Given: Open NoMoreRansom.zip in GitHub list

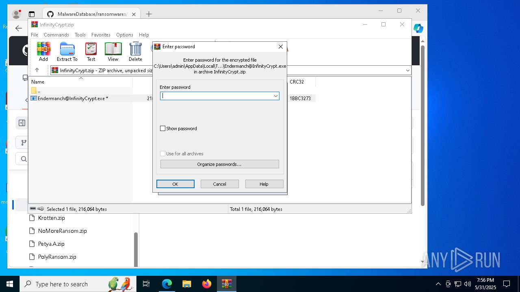Looking at the screenshot, I should (62, 231).
